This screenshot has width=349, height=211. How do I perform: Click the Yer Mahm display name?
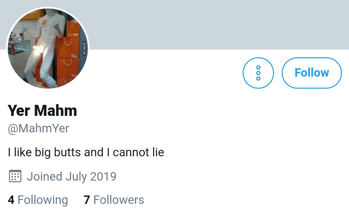coord(42,110)
